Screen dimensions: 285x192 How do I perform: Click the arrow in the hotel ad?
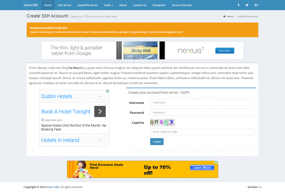click(100, 112)
